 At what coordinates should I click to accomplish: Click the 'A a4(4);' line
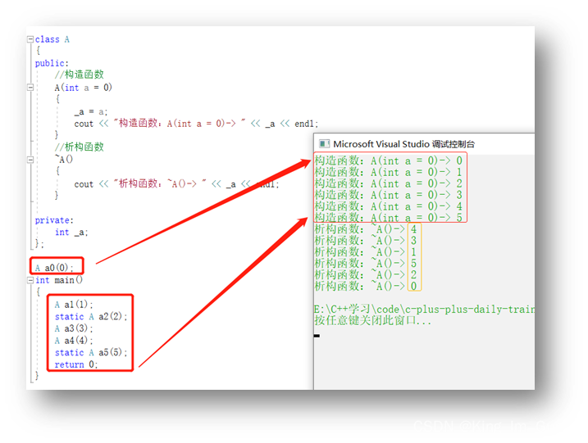pyautogui.click(x=74, y=341)
